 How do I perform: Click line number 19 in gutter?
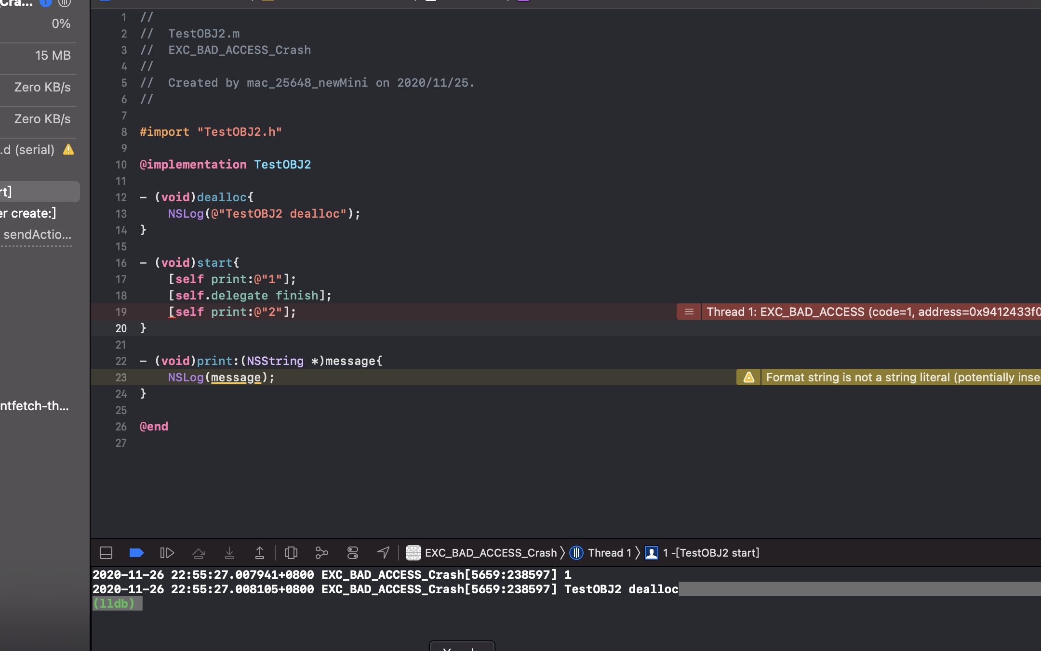121,312
